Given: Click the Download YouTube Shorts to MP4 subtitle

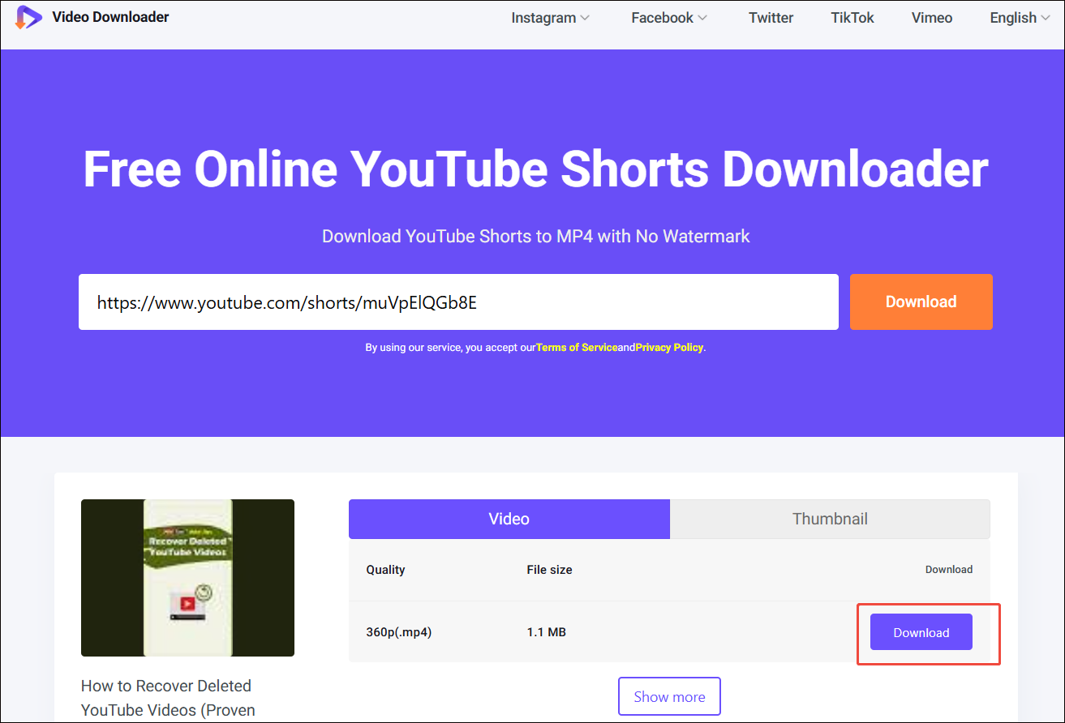Looking at the screenshot, I should click(x=535, y=237).
